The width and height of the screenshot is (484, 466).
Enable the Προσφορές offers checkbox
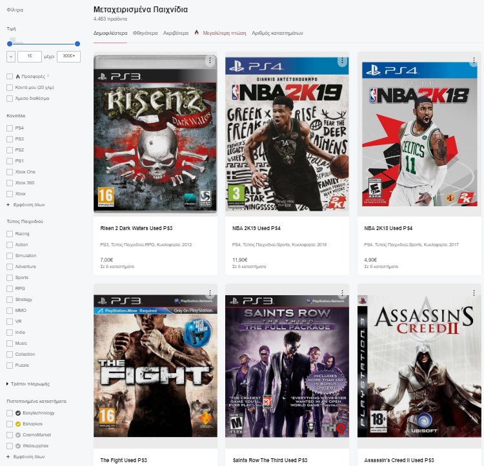10,77
